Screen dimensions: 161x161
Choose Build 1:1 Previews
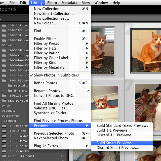(122, 130)
